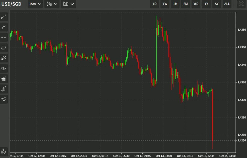247x158 pixels.
Task: Select the slanted trend channel tool
Action: click(x=4, y=89)
